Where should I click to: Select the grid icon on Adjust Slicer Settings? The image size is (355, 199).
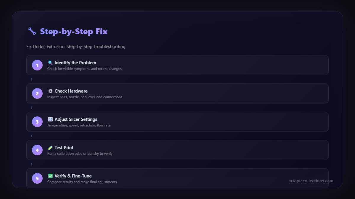click(50, 119)
